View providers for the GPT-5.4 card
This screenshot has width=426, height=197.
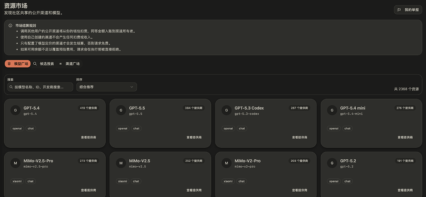pos(89,137)
